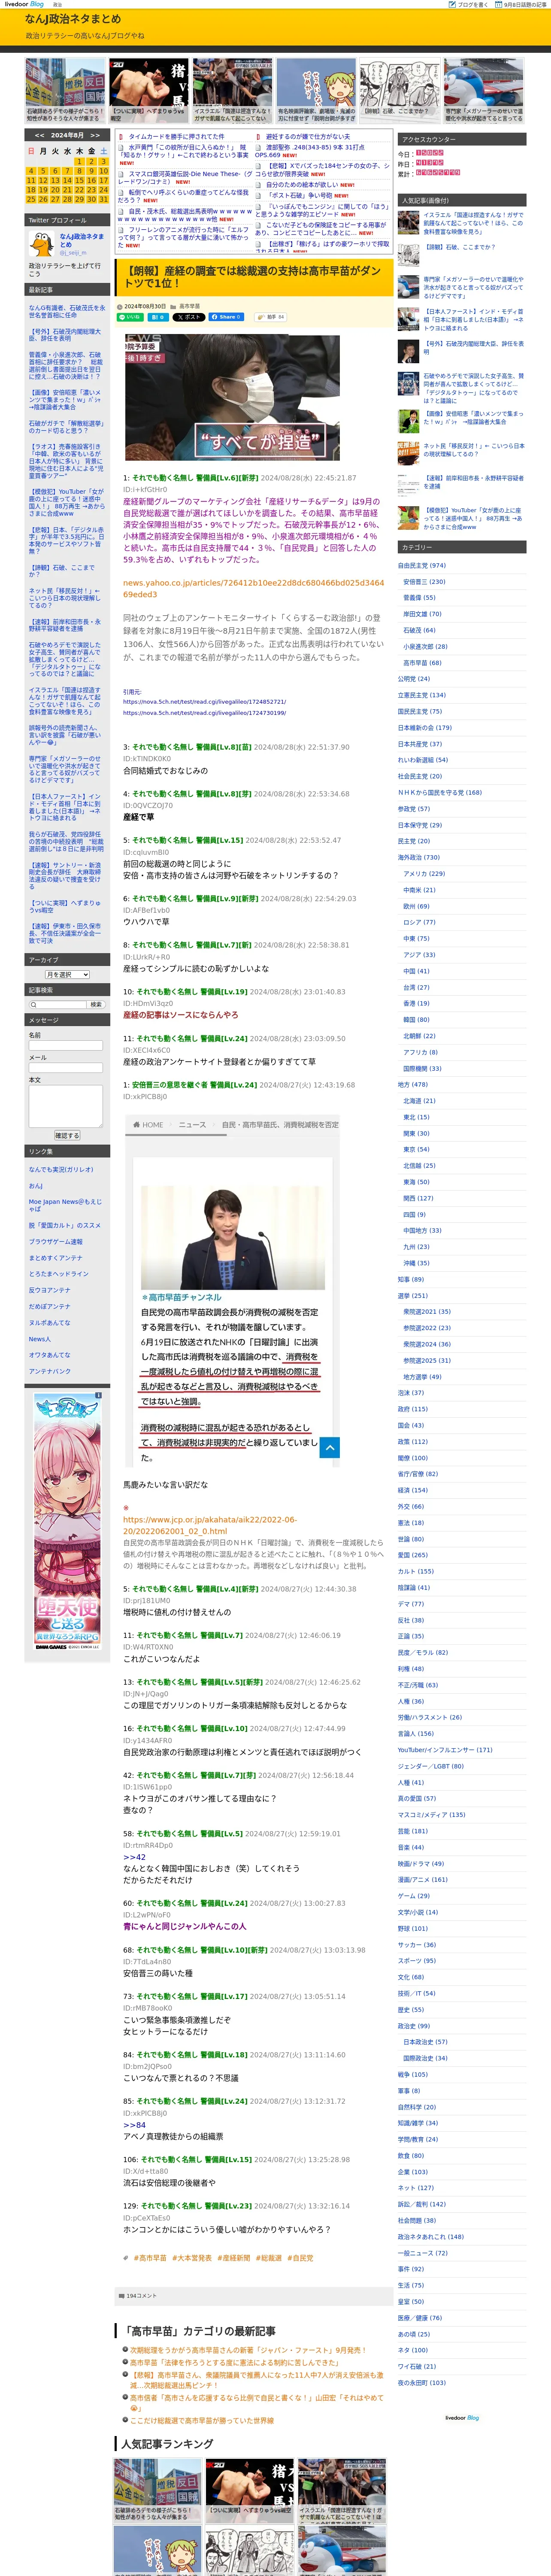Open category 立憲民主党 (134)
Image resolution: width=551 pixels, height=2576 pixels.
(x=422, y=695)
